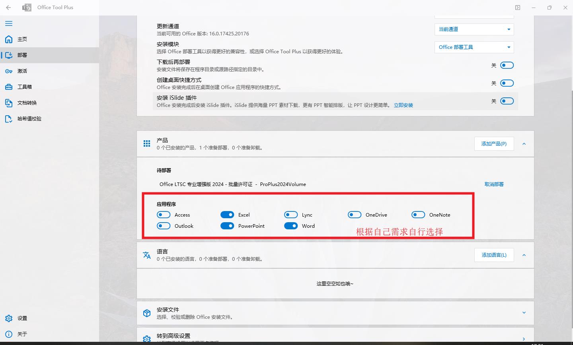
Task: Collapse the 产品 section chevron
Action: pos(524,143)
